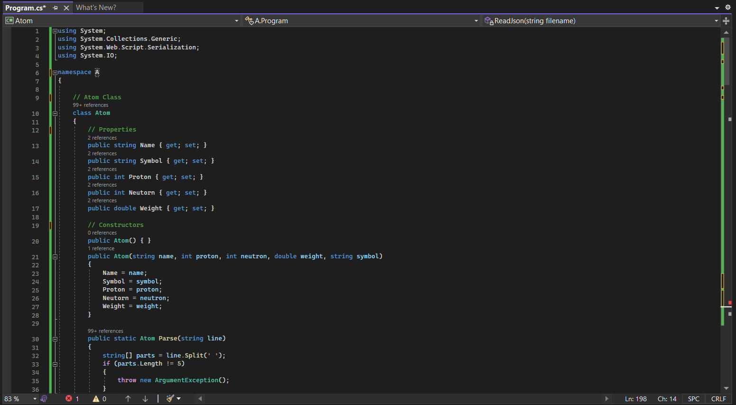Navigate to previous issue with up arrow

click(128, 399)
